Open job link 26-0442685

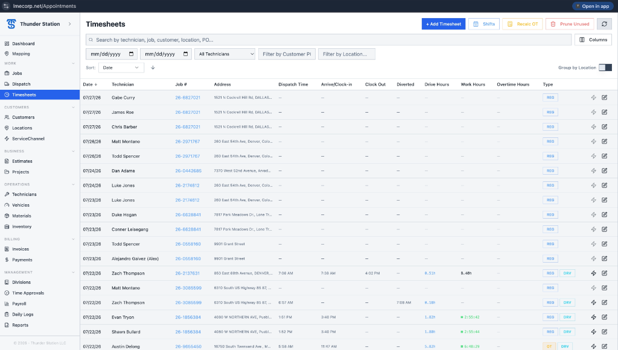tap(188, 170)
